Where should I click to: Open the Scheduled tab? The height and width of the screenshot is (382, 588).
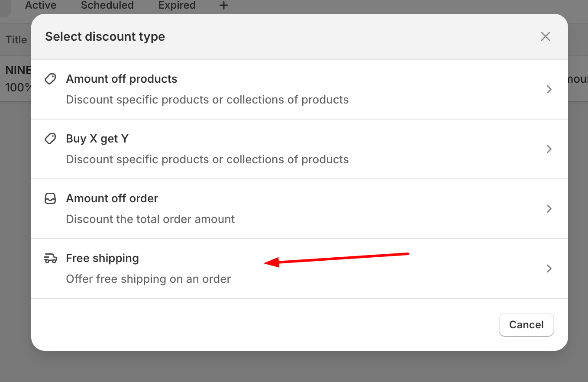point(107,6)
